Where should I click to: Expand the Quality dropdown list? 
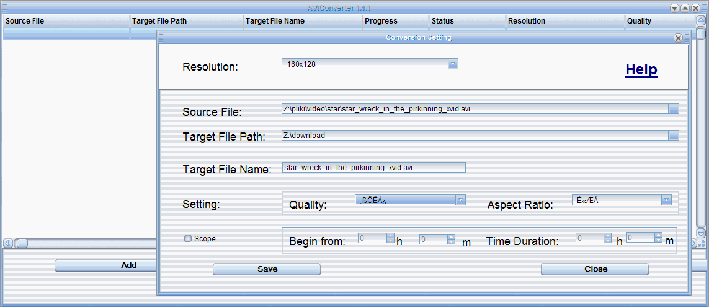[x=460, y=200]
